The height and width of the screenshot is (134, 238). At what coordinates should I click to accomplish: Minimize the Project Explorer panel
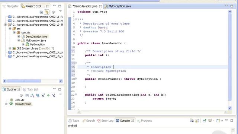[54, 6]
